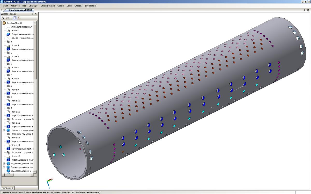Select the Плоскость под углом plane above Эскиз:12
The width and height of the screenshot is (311, 194).
click(x=21, y=119)
